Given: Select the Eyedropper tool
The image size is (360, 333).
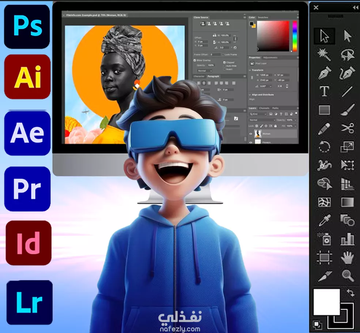Looking at the screenshot, I should tap(325, 221).
